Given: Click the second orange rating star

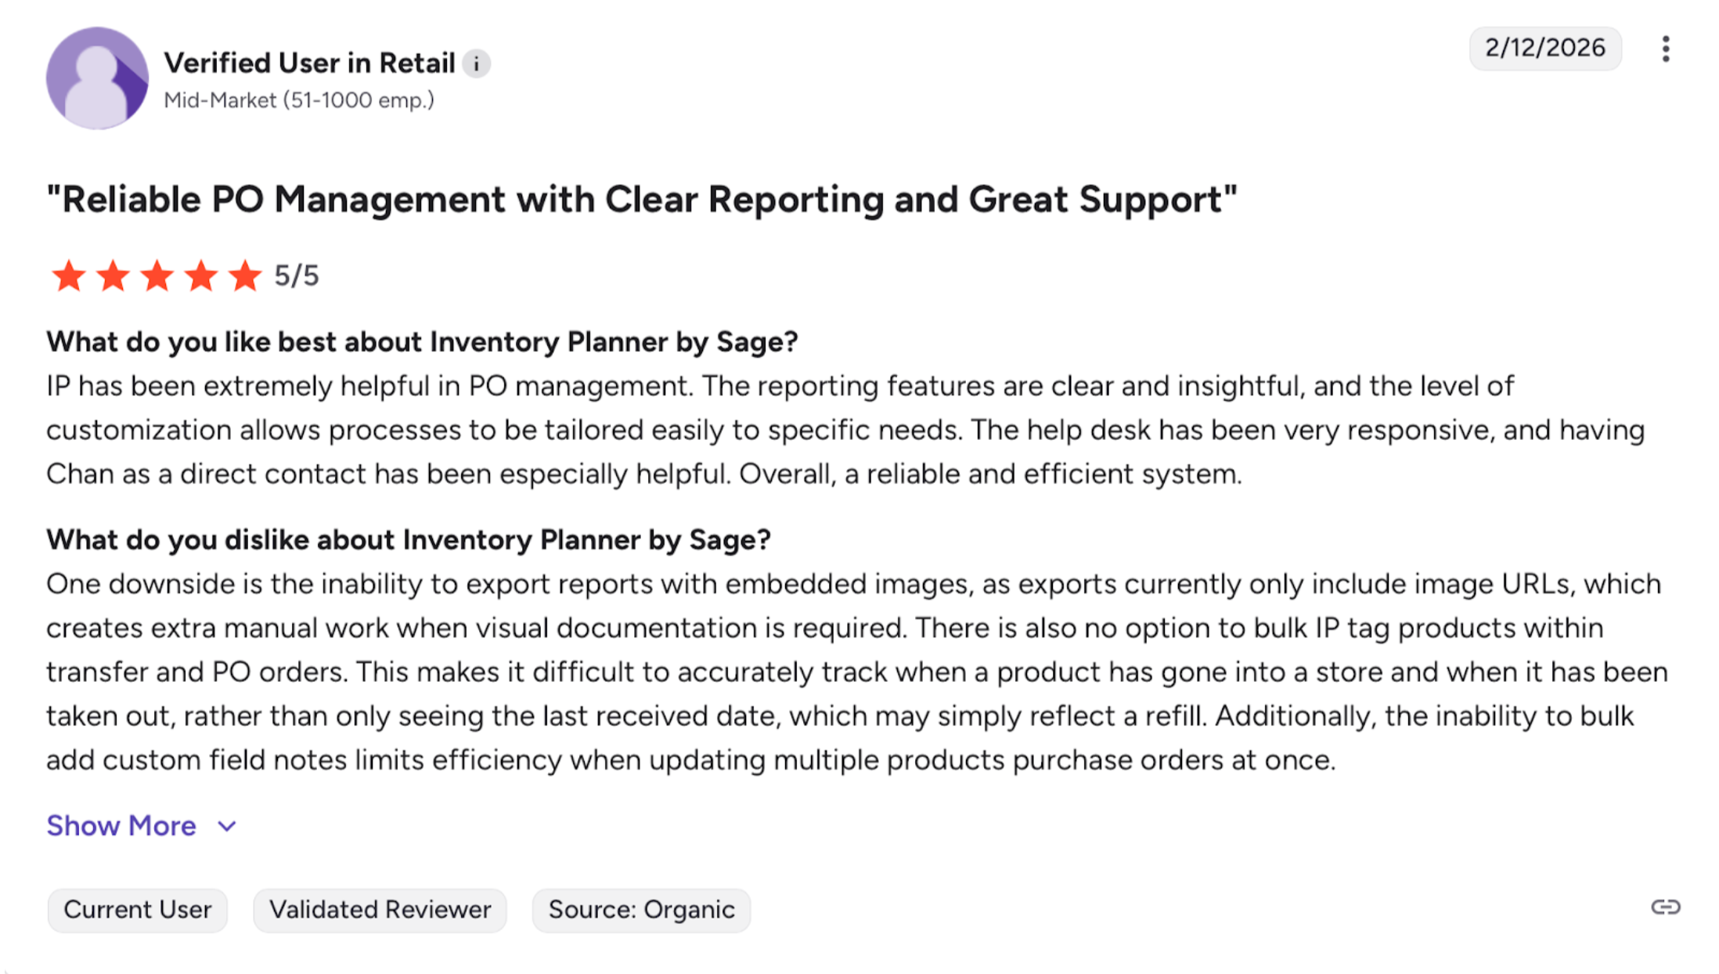Looking at the screenshot, I should [x=113, y=276].
